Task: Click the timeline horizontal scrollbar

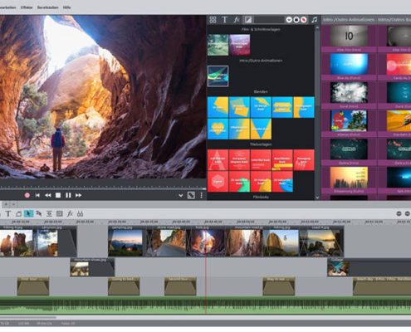Action: pos(28,317)
